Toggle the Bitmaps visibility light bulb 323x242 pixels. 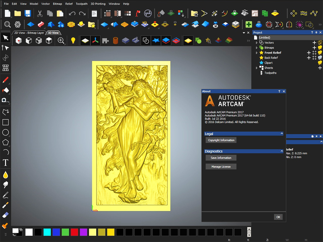[320, 48]
